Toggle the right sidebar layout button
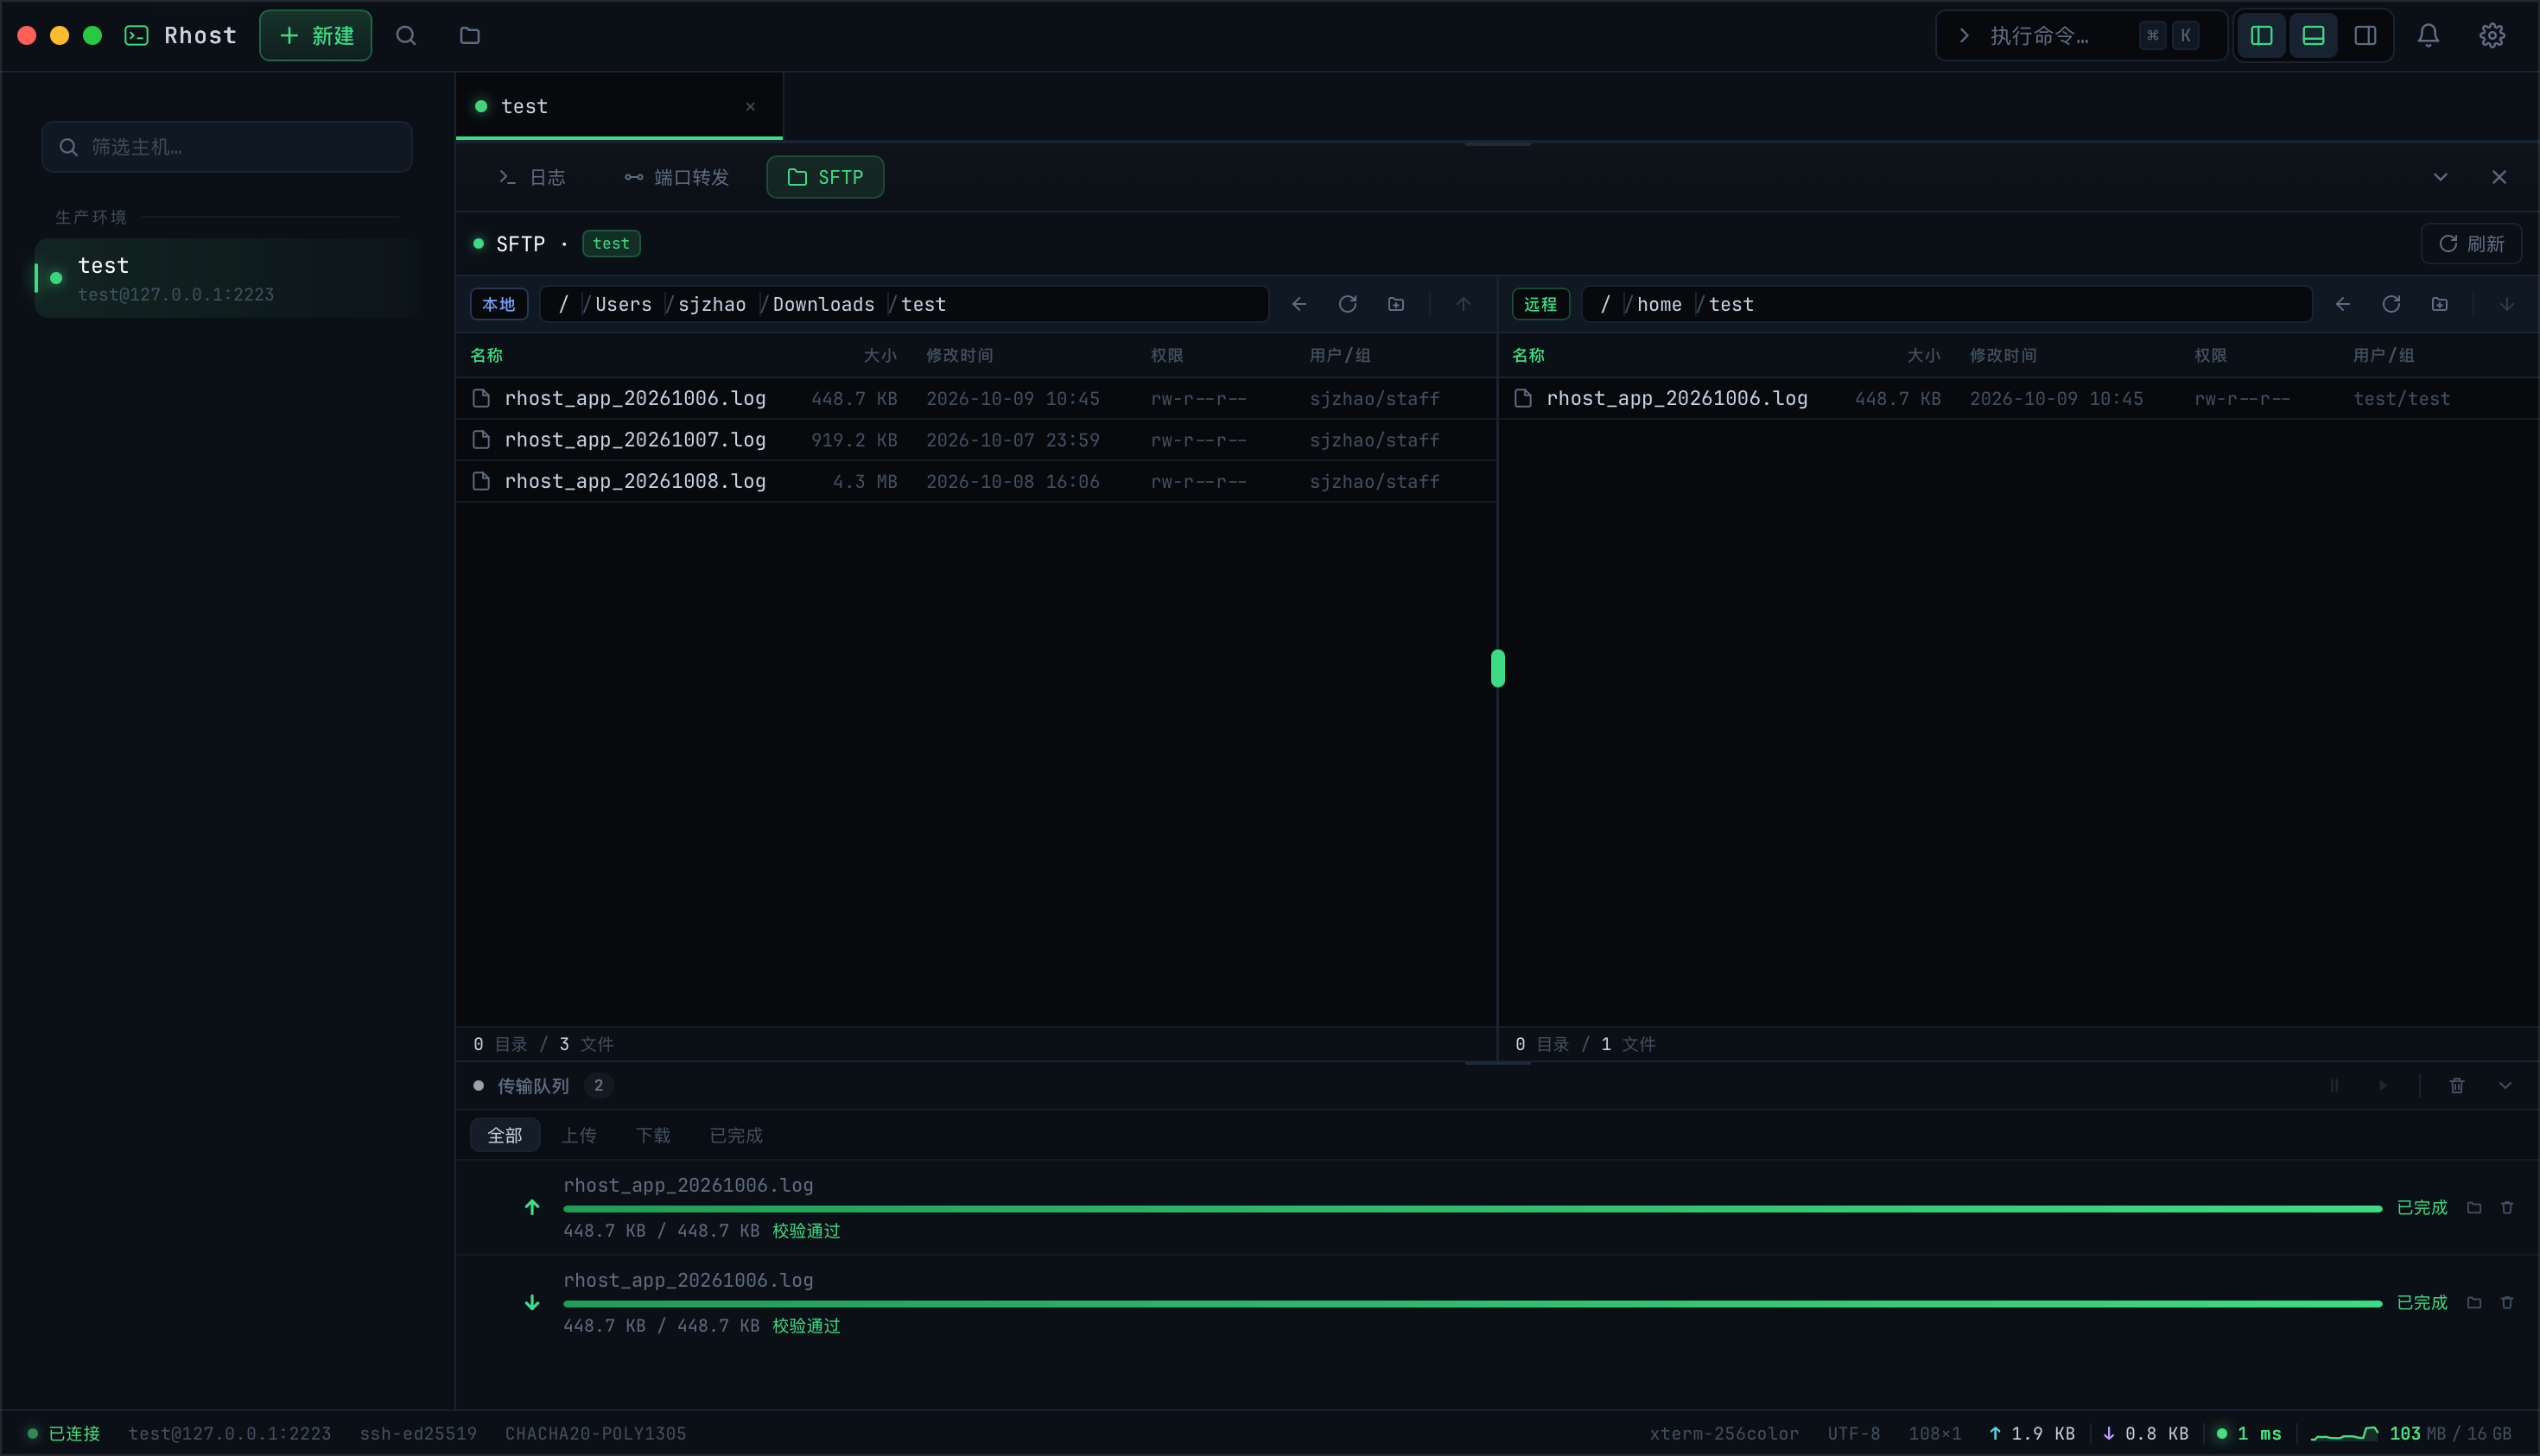The height and width of the screenshot is (1456, 2540). 2365,36
